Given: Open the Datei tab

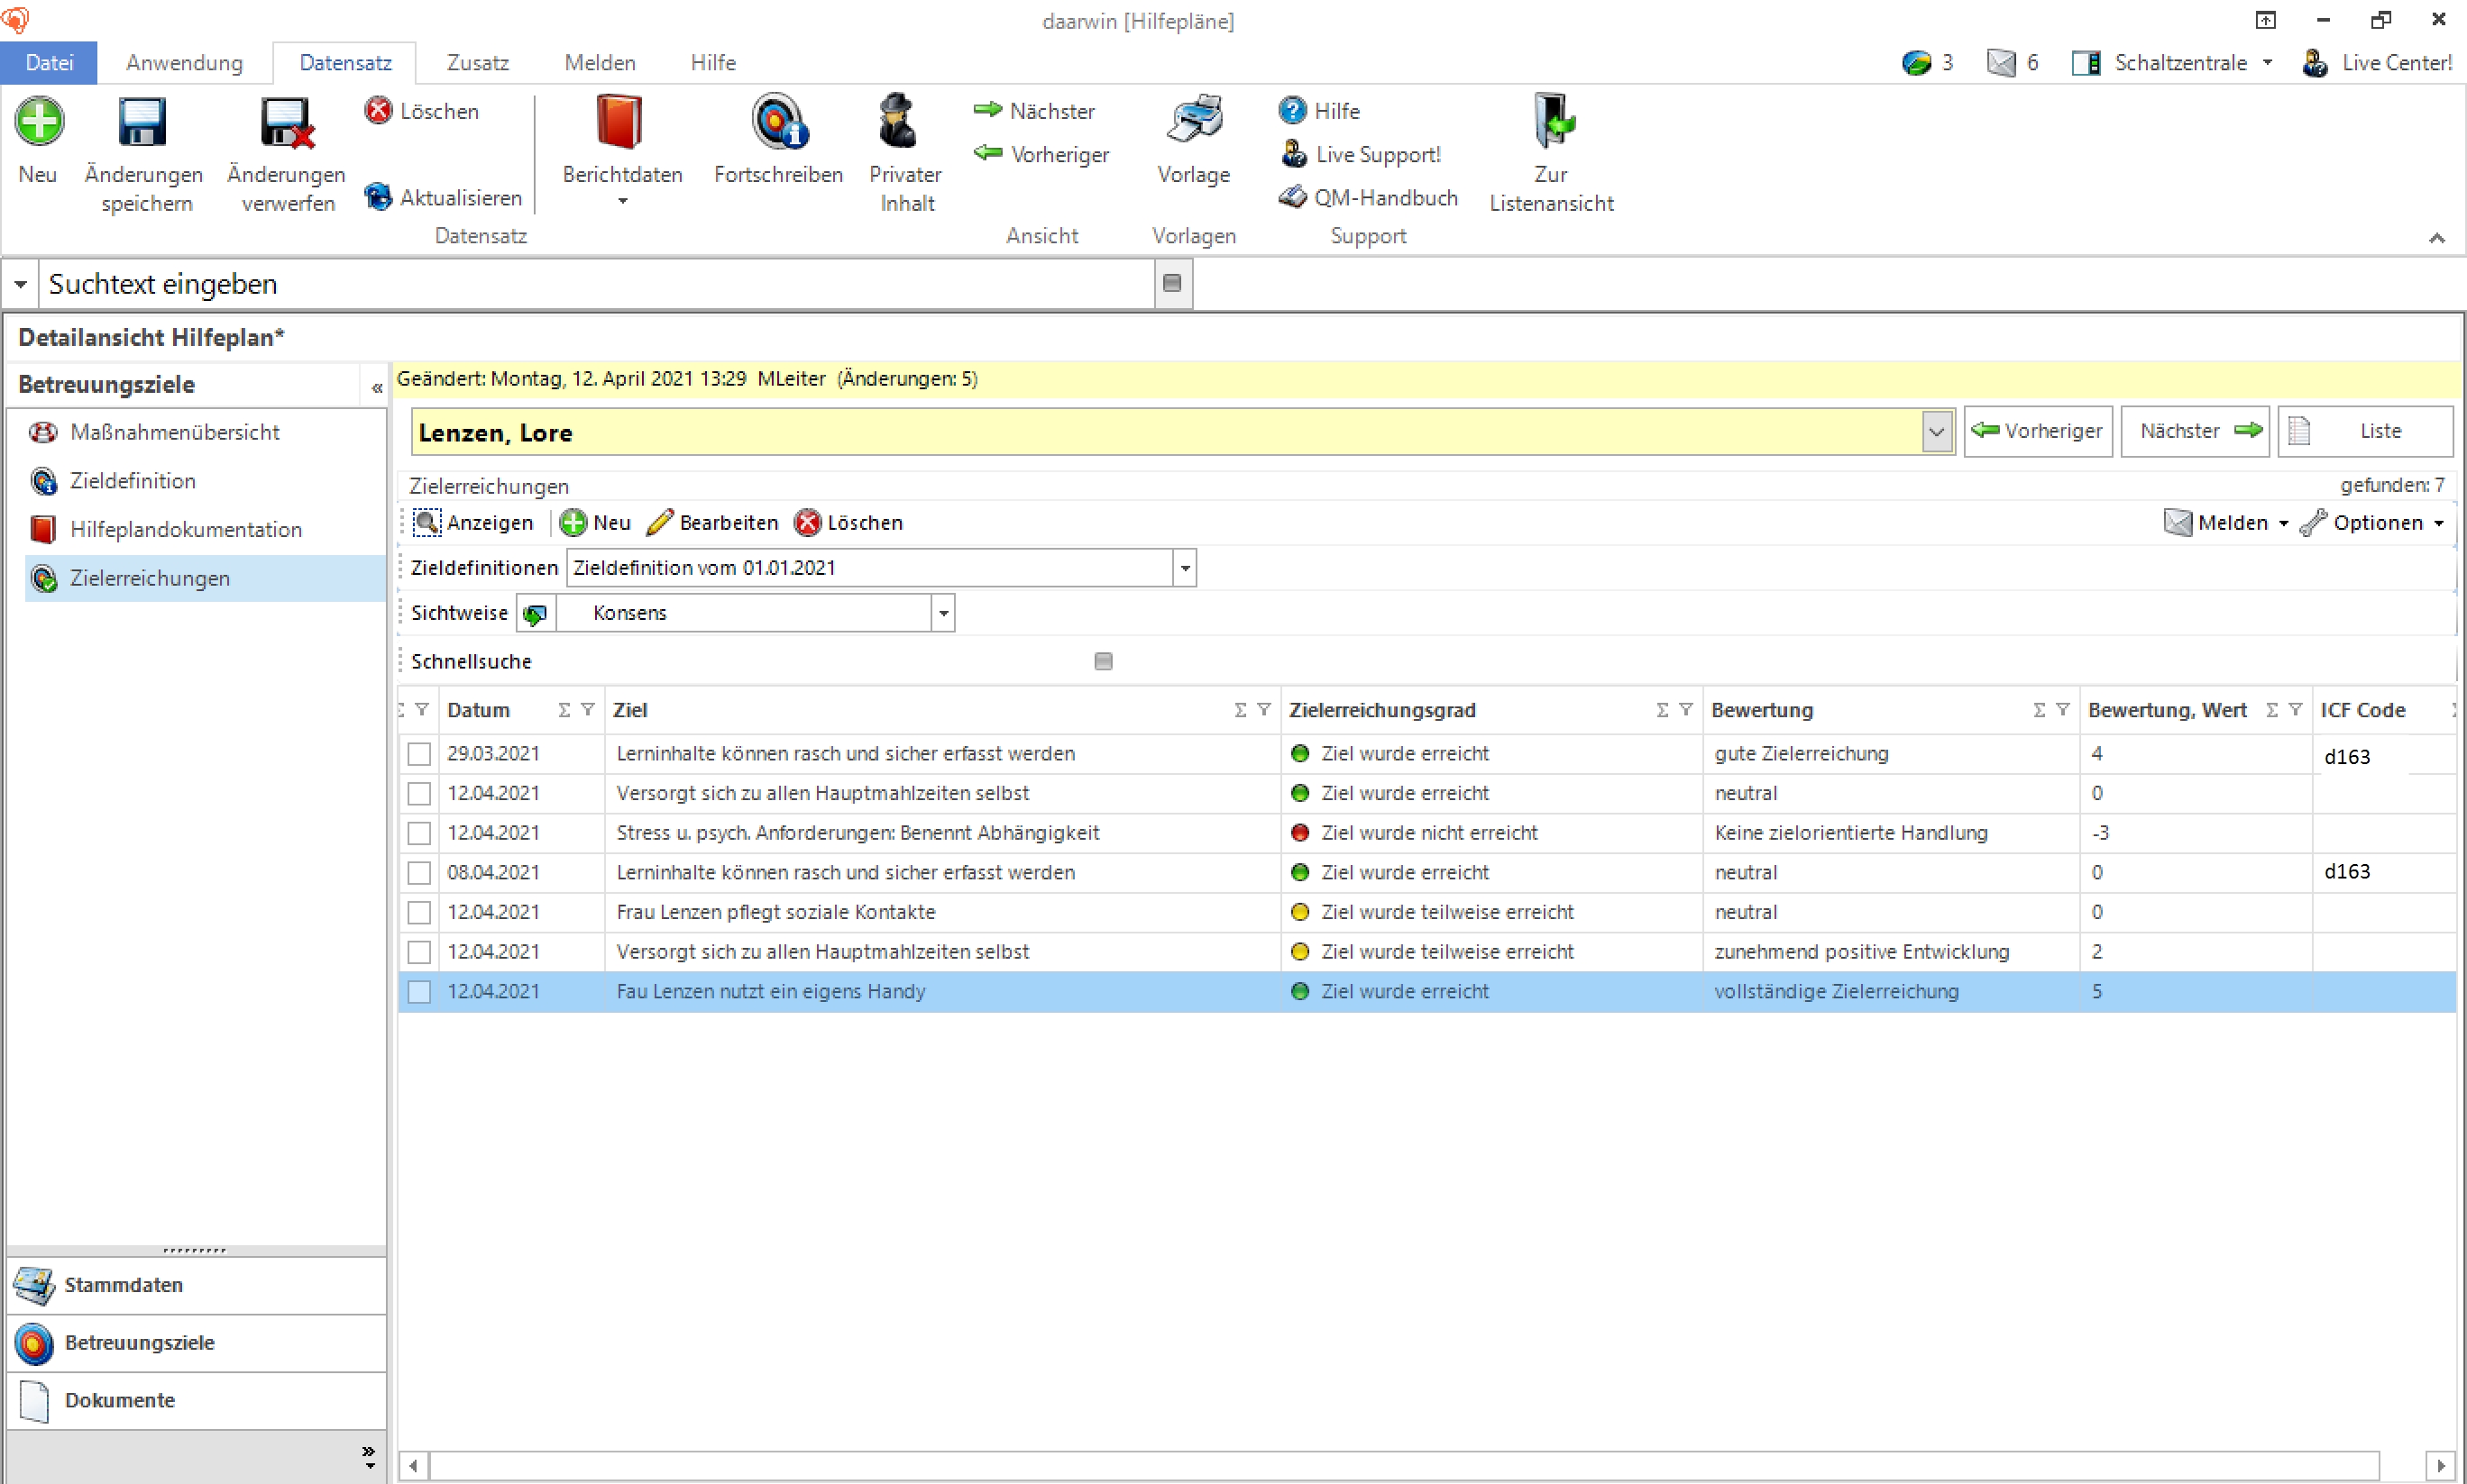Looking at the screenshot, I should point(49,62).
